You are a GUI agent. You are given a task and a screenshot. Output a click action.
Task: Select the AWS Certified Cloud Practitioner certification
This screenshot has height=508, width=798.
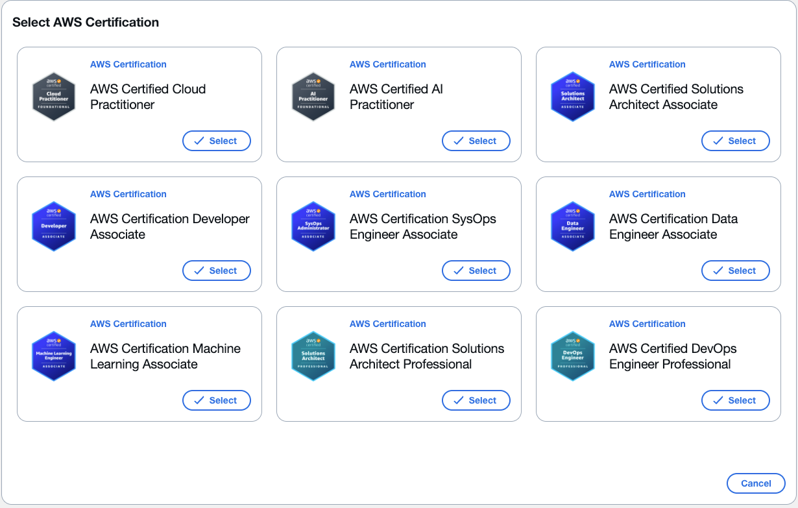[x=216, y=141]
